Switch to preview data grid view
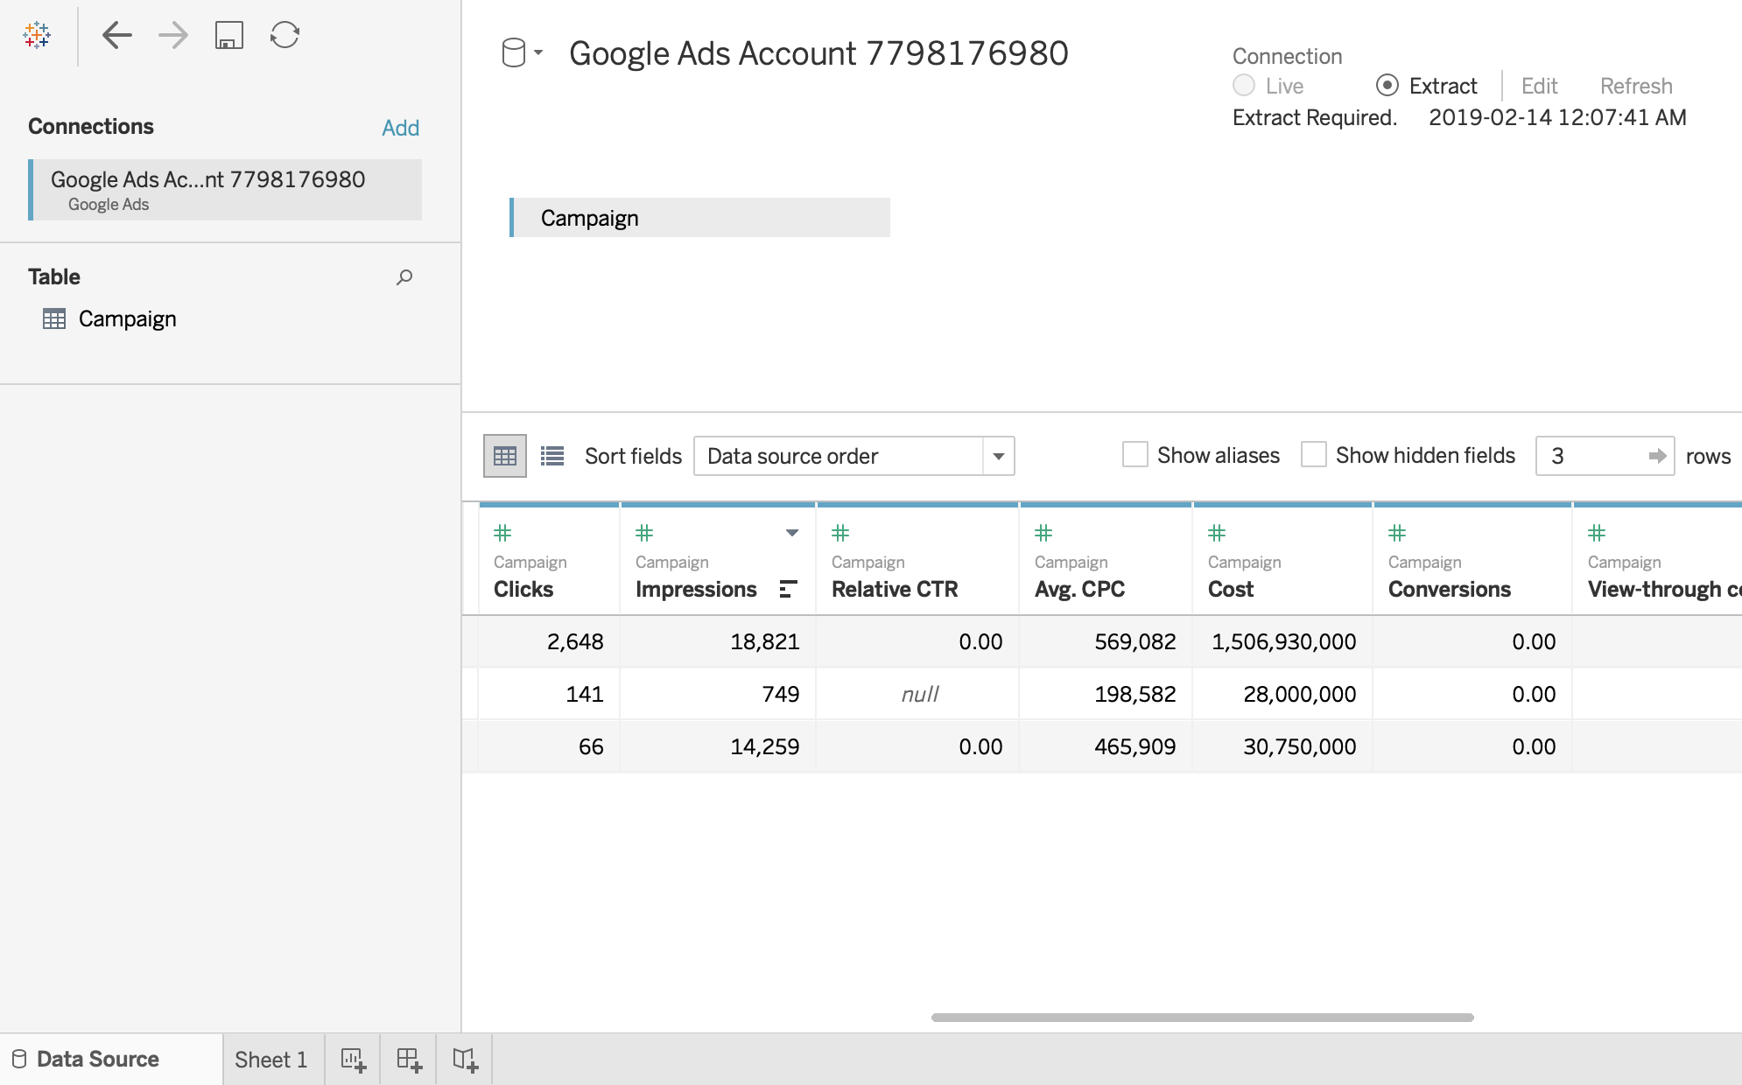This screenshot has width=1742, height=1085. (x=505, y=456)
